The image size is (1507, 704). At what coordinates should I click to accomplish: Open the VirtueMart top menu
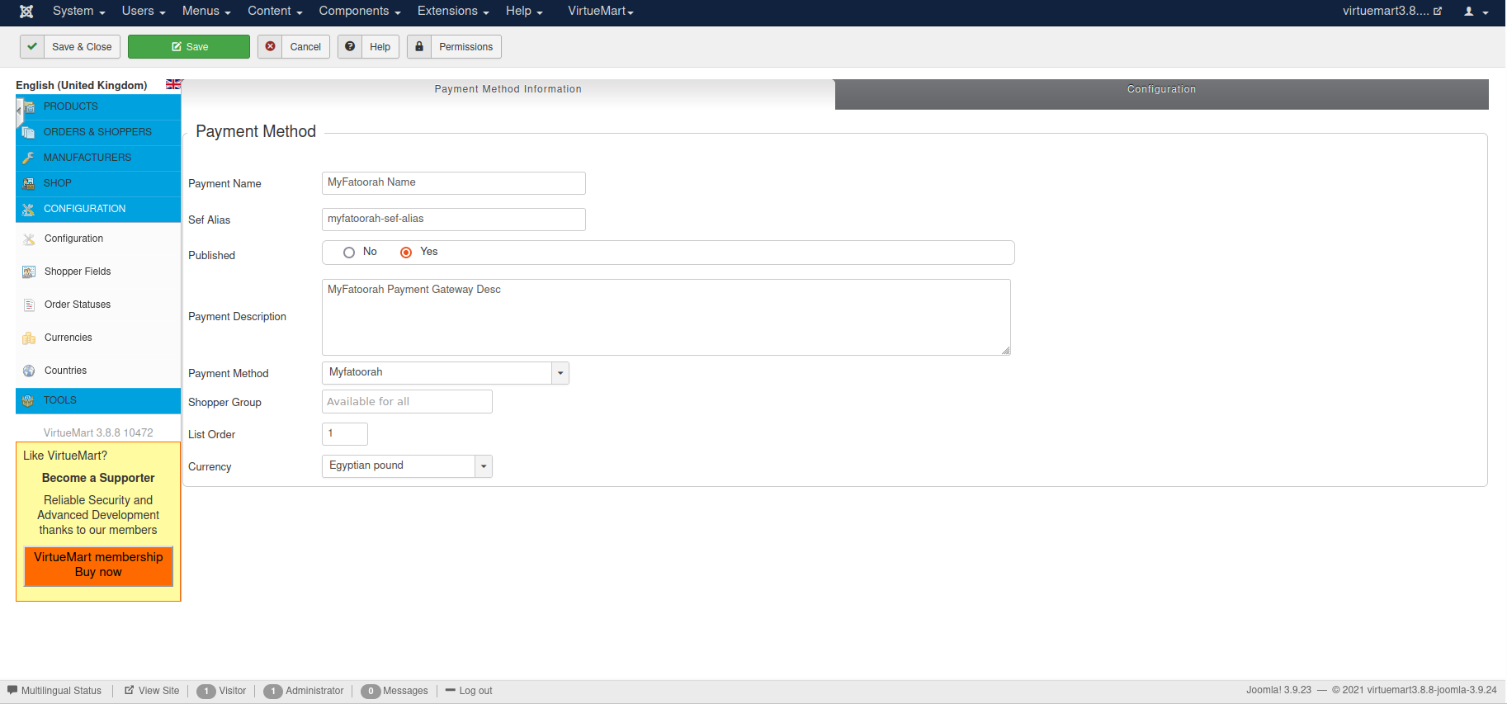click(601, 12)
